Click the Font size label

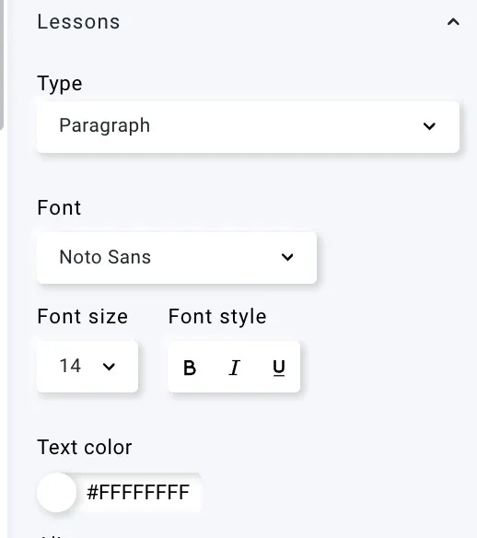(x=82, y=316)
